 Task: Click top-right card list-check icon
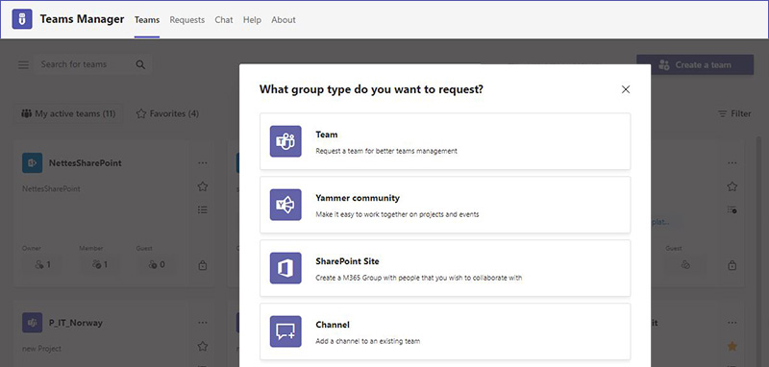732,209
